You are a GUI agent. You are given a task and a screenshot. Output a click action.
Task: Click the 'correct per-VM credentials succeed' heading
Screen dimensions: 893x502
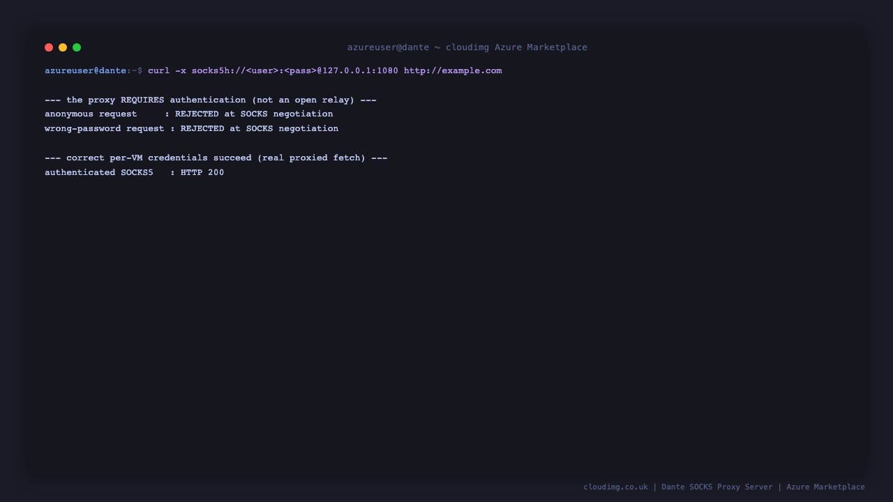216,158
